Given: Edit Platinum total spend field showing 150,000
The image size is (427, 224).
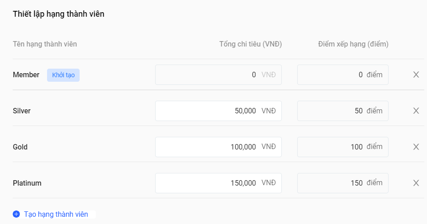Looking at the screenshot, I should click(218, 183).
